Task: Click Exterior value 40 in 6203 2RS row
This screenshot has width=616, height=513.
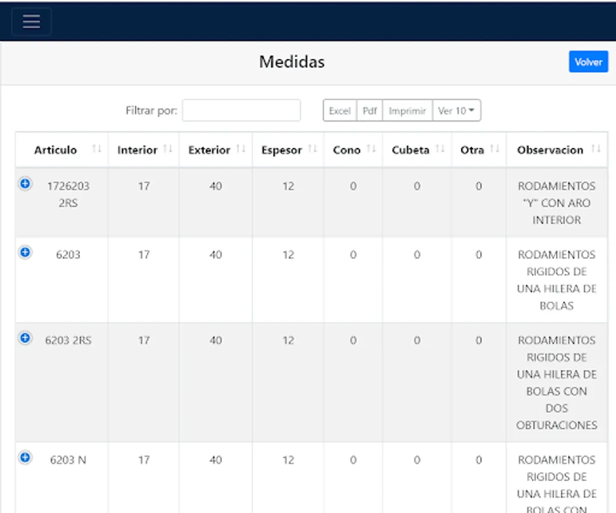Action: pyautogui.click(x=215, y=340)
